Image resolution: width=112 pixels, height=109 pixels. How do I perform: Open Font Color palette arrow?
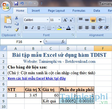coord(72,28)
